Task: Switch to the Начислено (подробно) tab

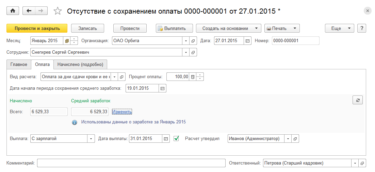Action: (81, 64)
